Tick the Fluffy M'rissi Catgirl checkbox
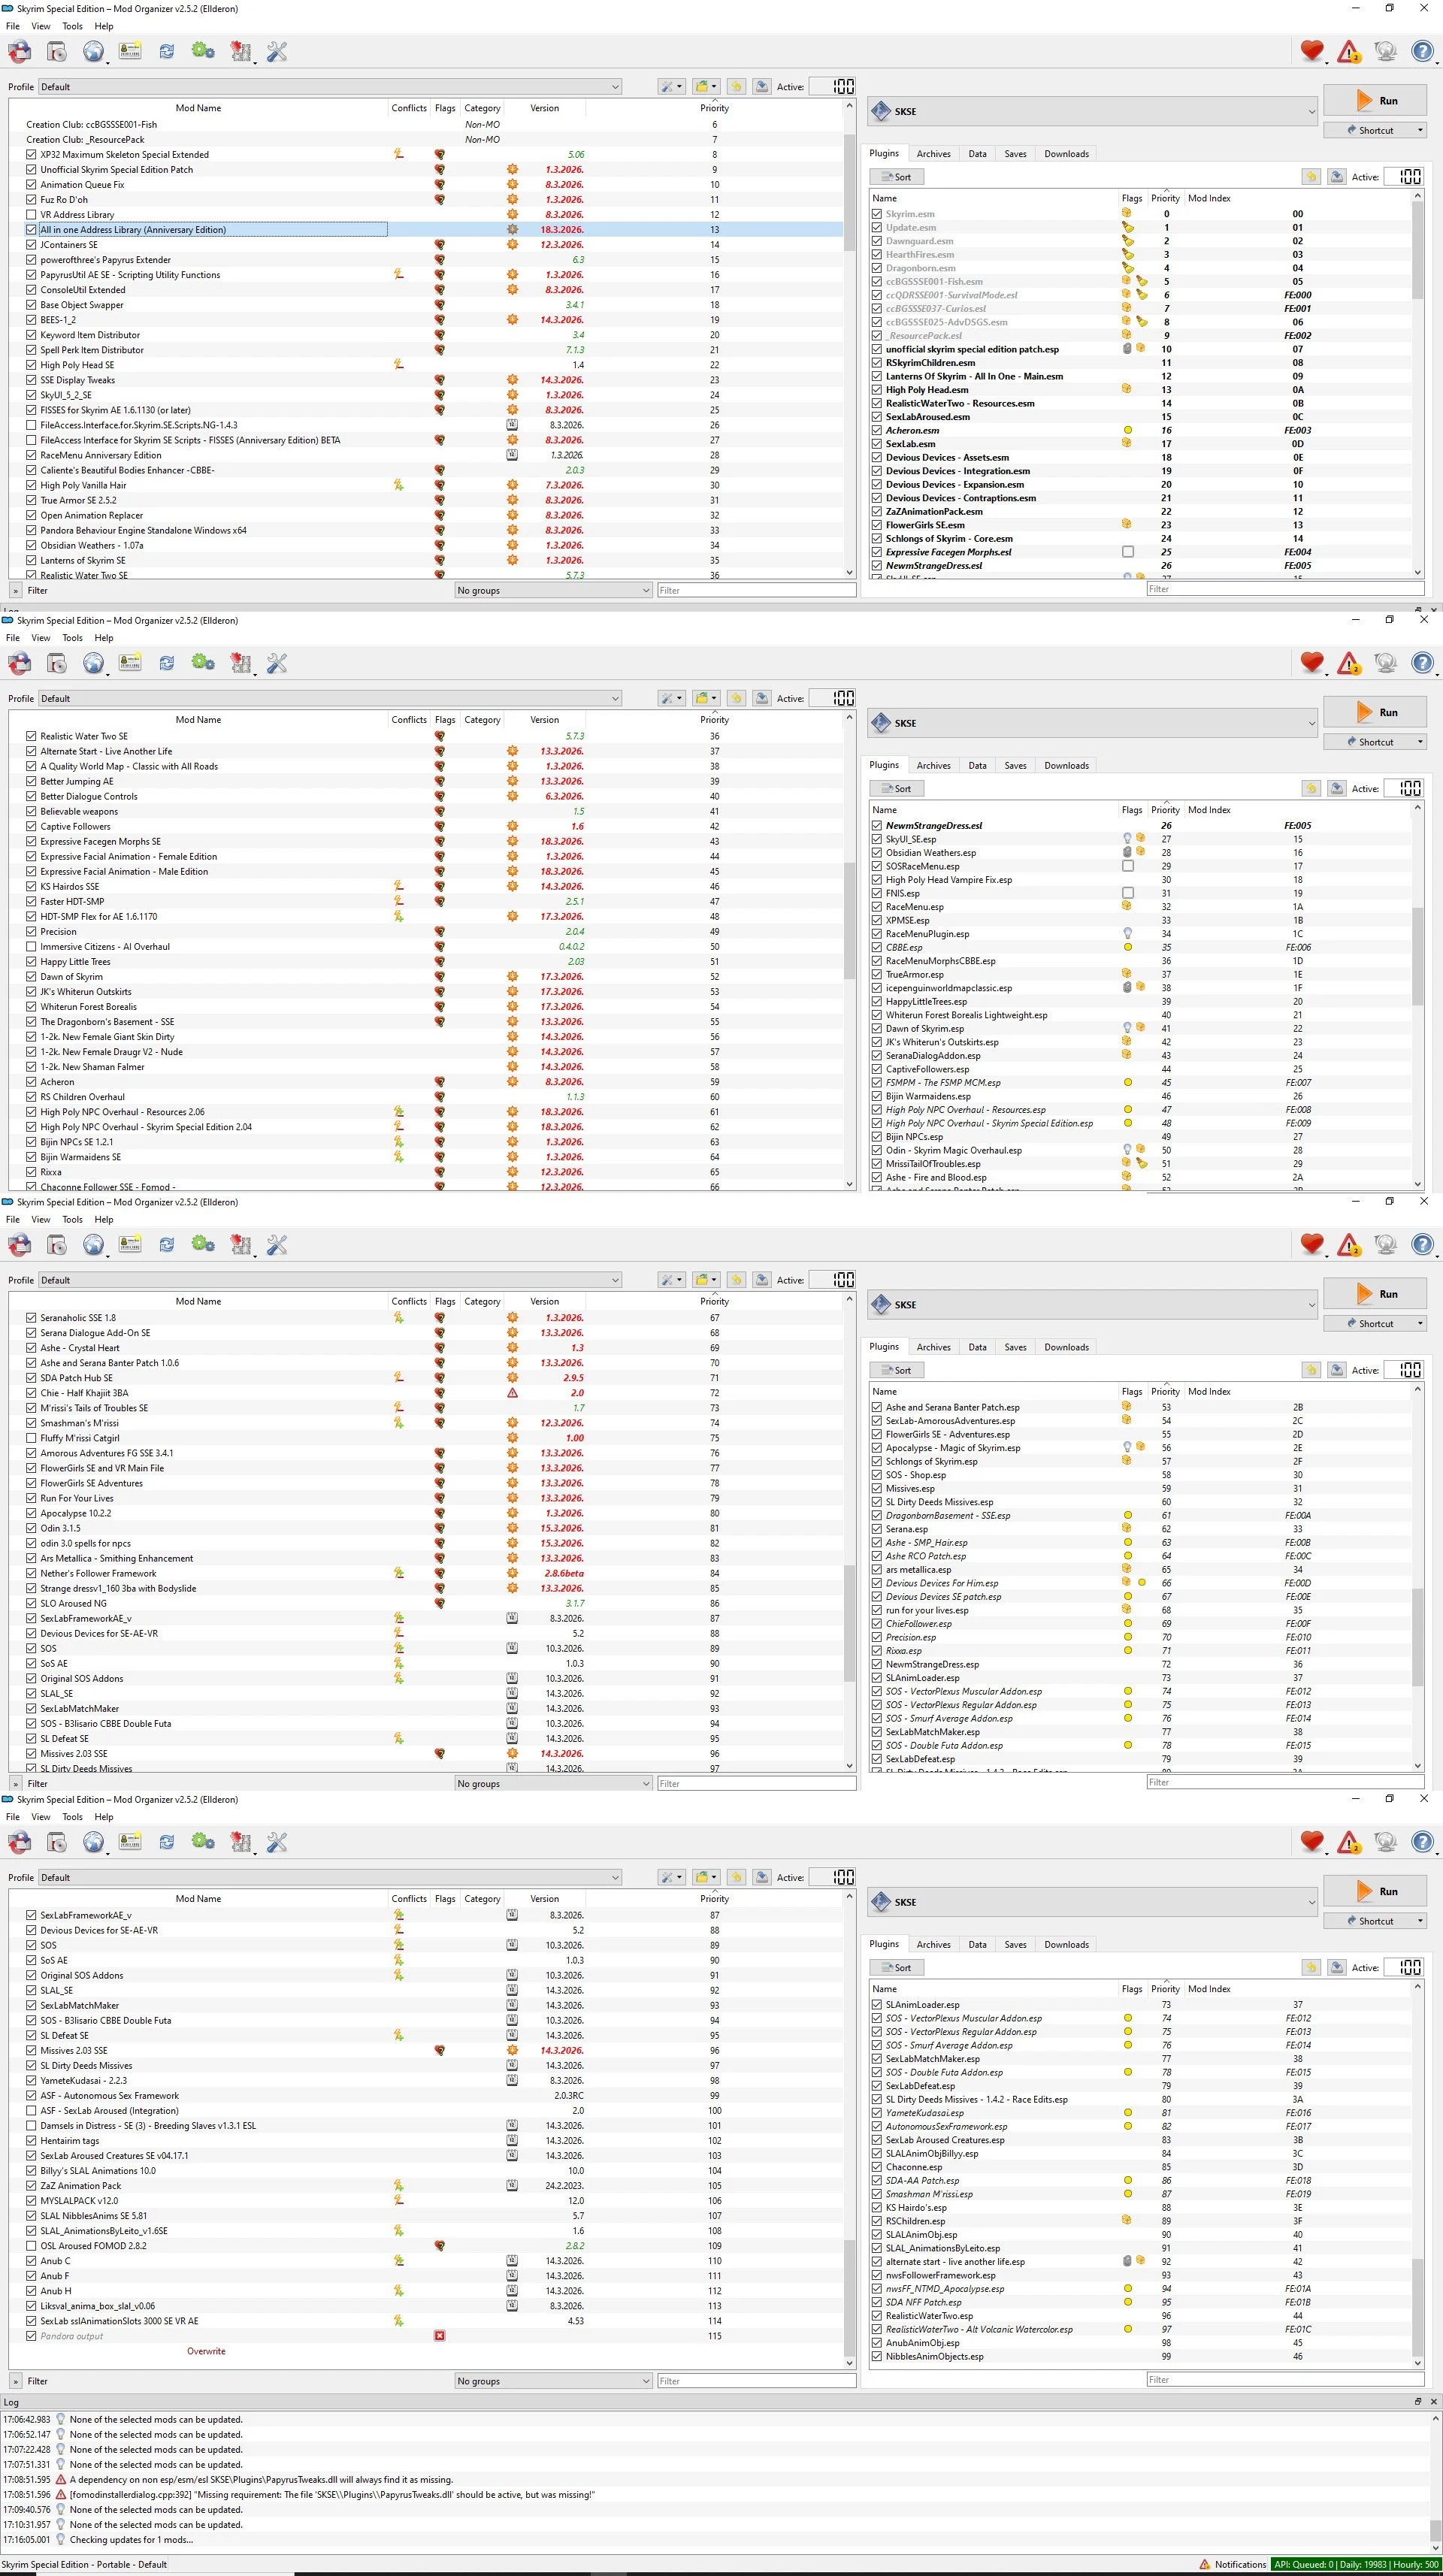1443x2576 pixels. pyautogui.click(x=31, y=1438)
